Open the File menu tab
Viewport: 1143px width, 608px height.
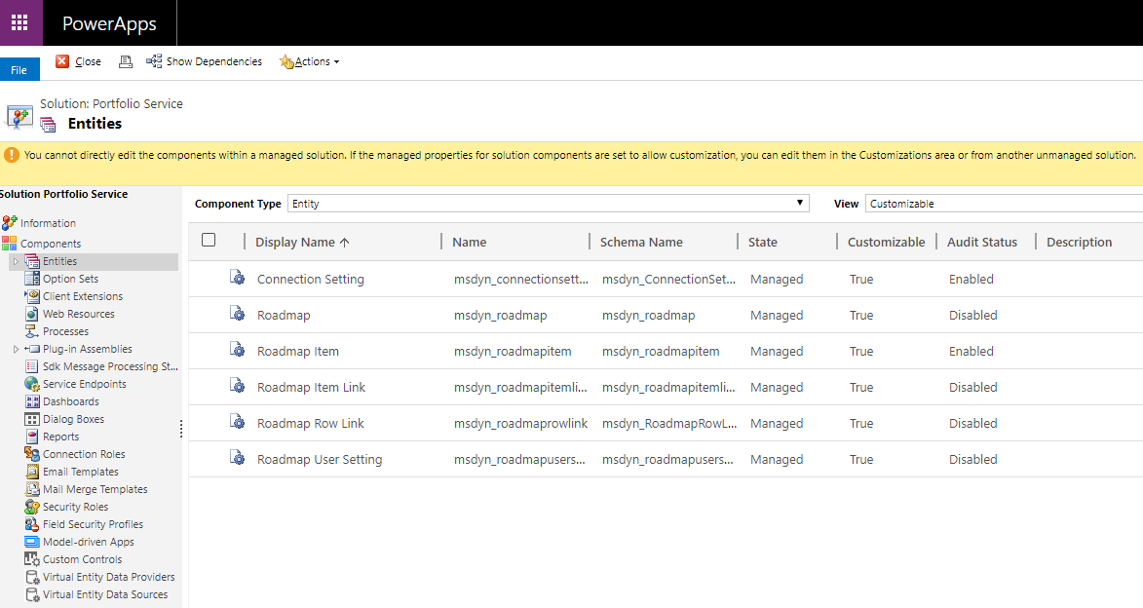(19, 70)
